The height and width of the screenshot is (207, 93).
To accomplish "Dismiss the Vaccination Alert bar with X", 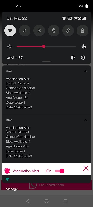I will 86,168.
